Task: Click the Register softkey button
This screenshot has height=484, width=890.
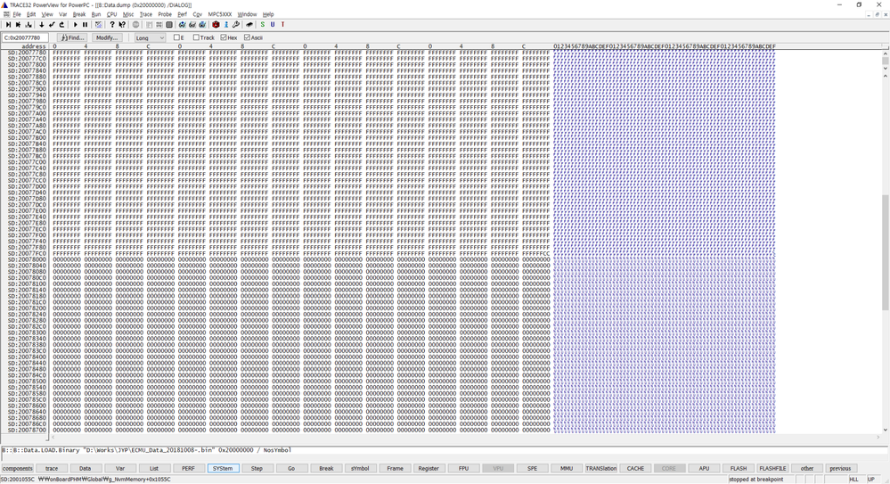Action: coord(429,468)
